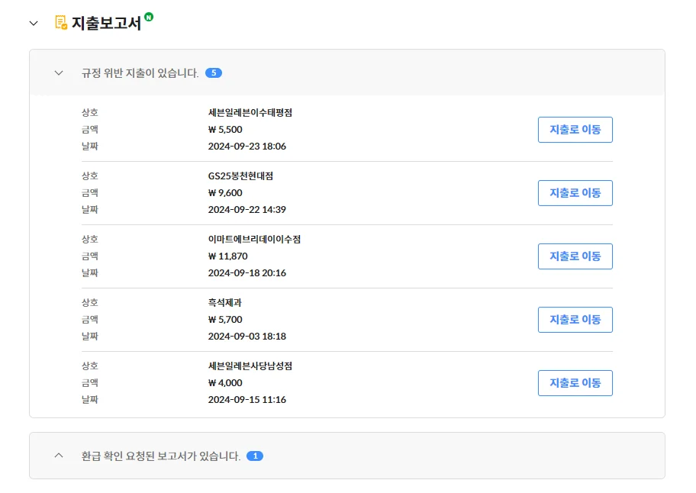Click the blue badge showing 1 refund report
Viewport: 696px width, 493px height.
coord(256,455)
